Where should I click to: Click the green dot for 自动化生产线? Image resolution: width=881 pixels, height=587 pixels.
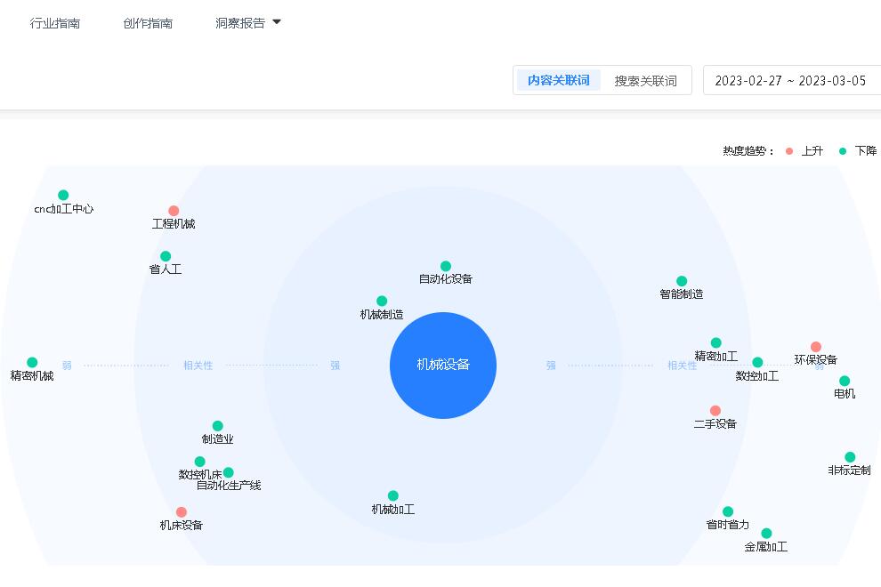click(228, 472)
